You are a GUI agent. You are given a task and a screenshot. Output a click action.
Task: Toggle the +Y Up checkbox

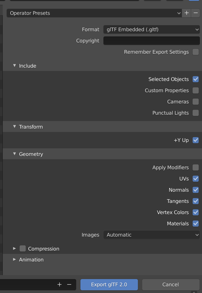point(195,140)
